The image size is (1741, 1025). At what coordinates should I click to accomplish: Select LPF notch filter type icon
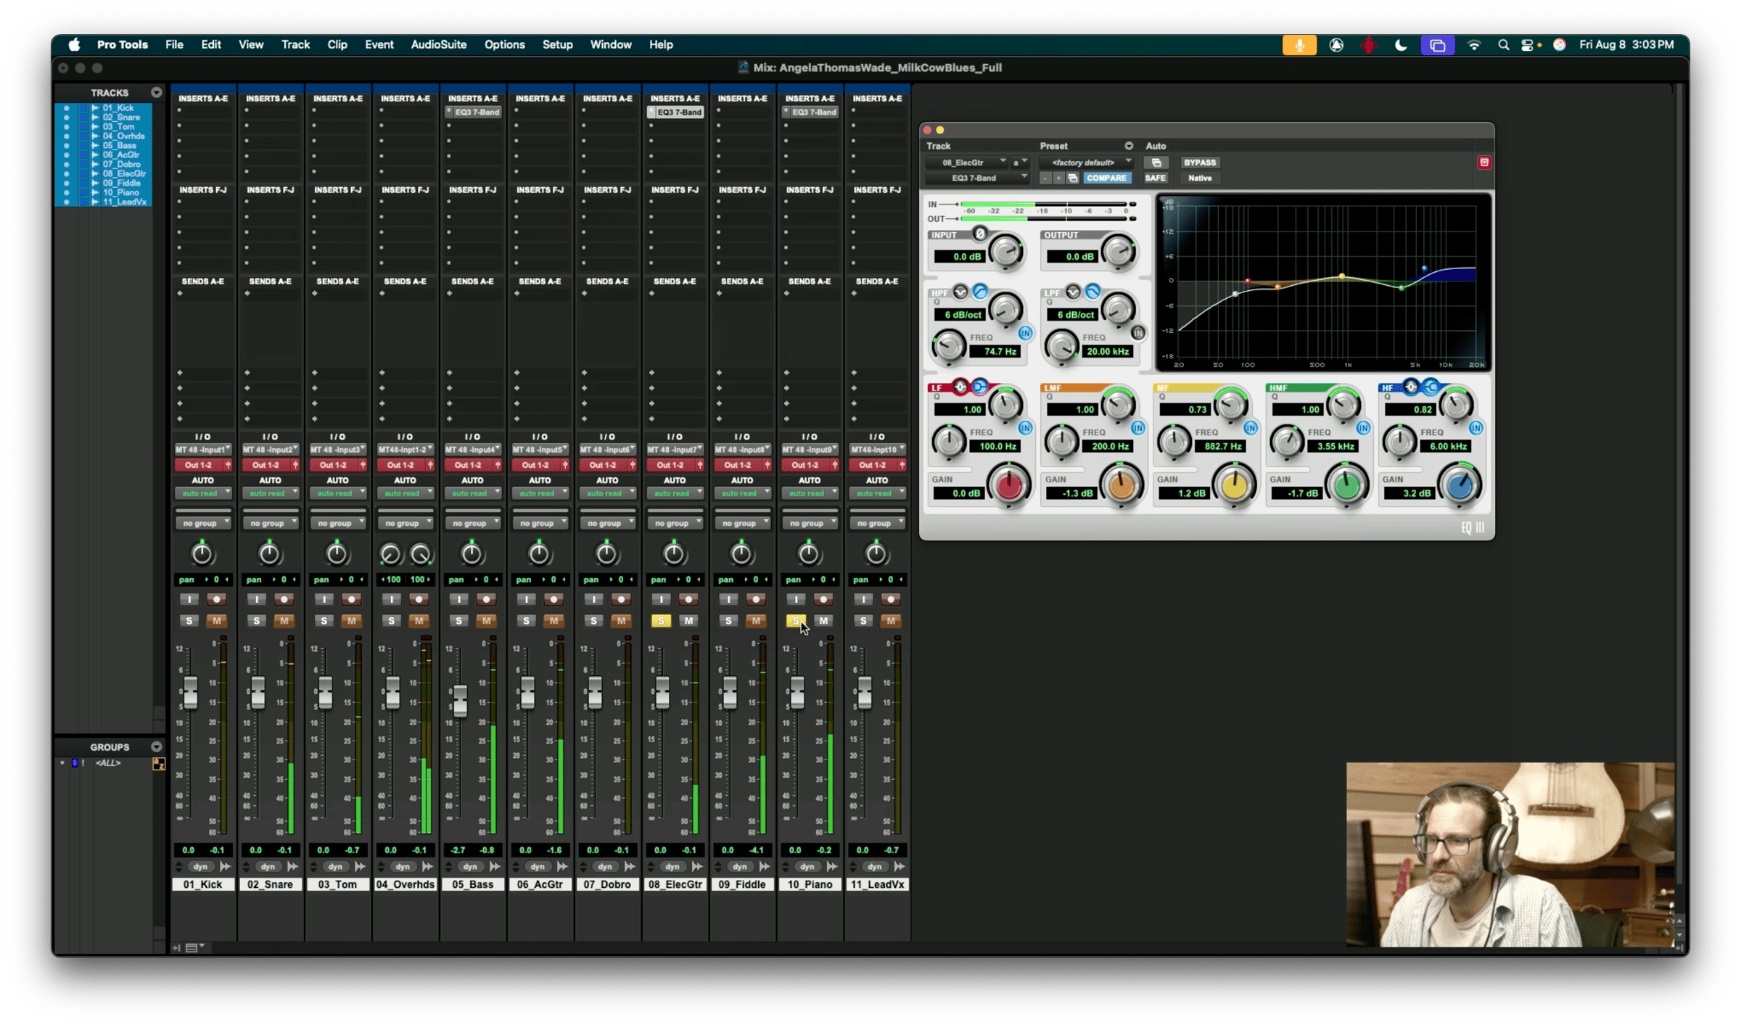[1073, 292]
